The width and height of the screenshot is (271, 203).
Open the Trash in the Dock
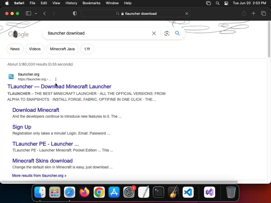pos(231,192)
